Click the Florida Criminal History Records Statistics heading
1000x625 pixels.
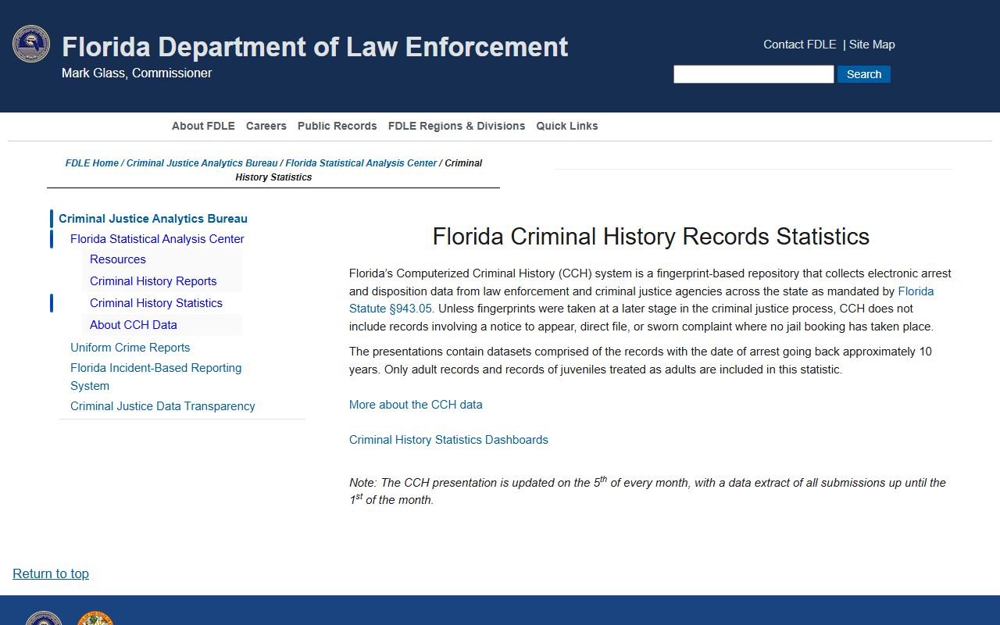(651, 237)
